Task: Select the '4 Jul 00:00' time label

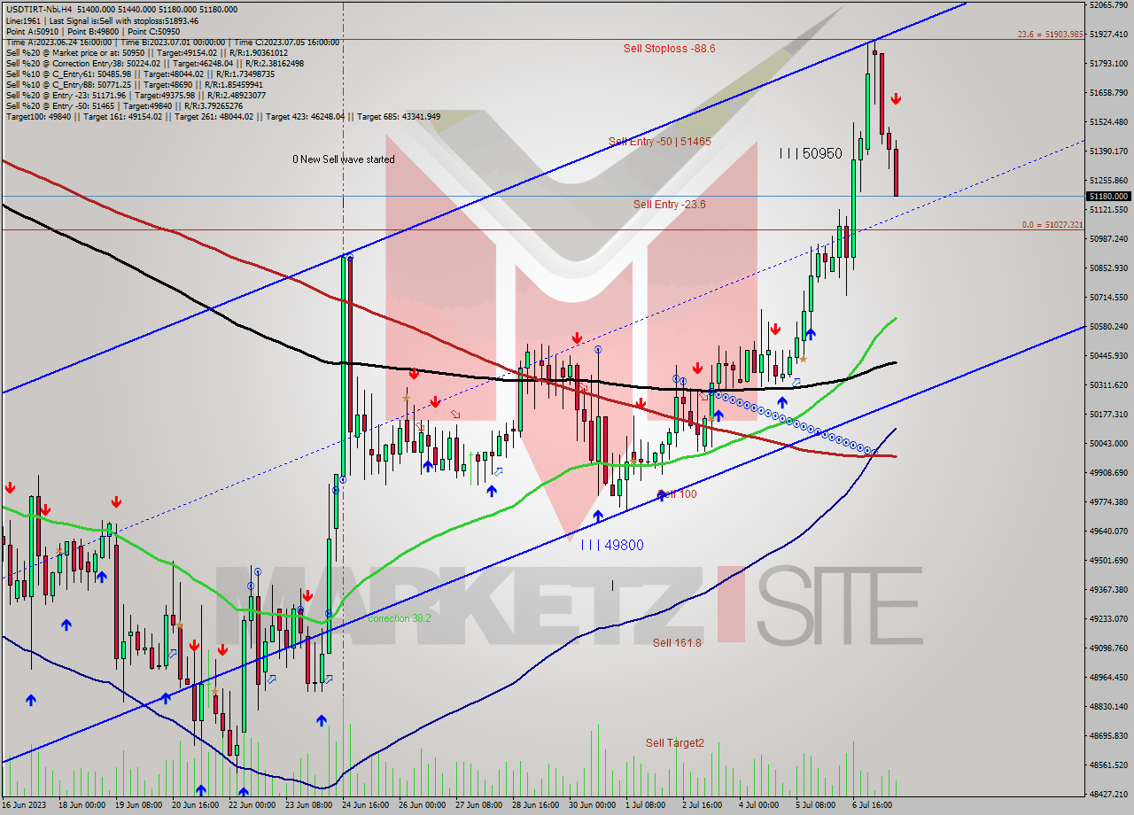Action: (758, 805)
